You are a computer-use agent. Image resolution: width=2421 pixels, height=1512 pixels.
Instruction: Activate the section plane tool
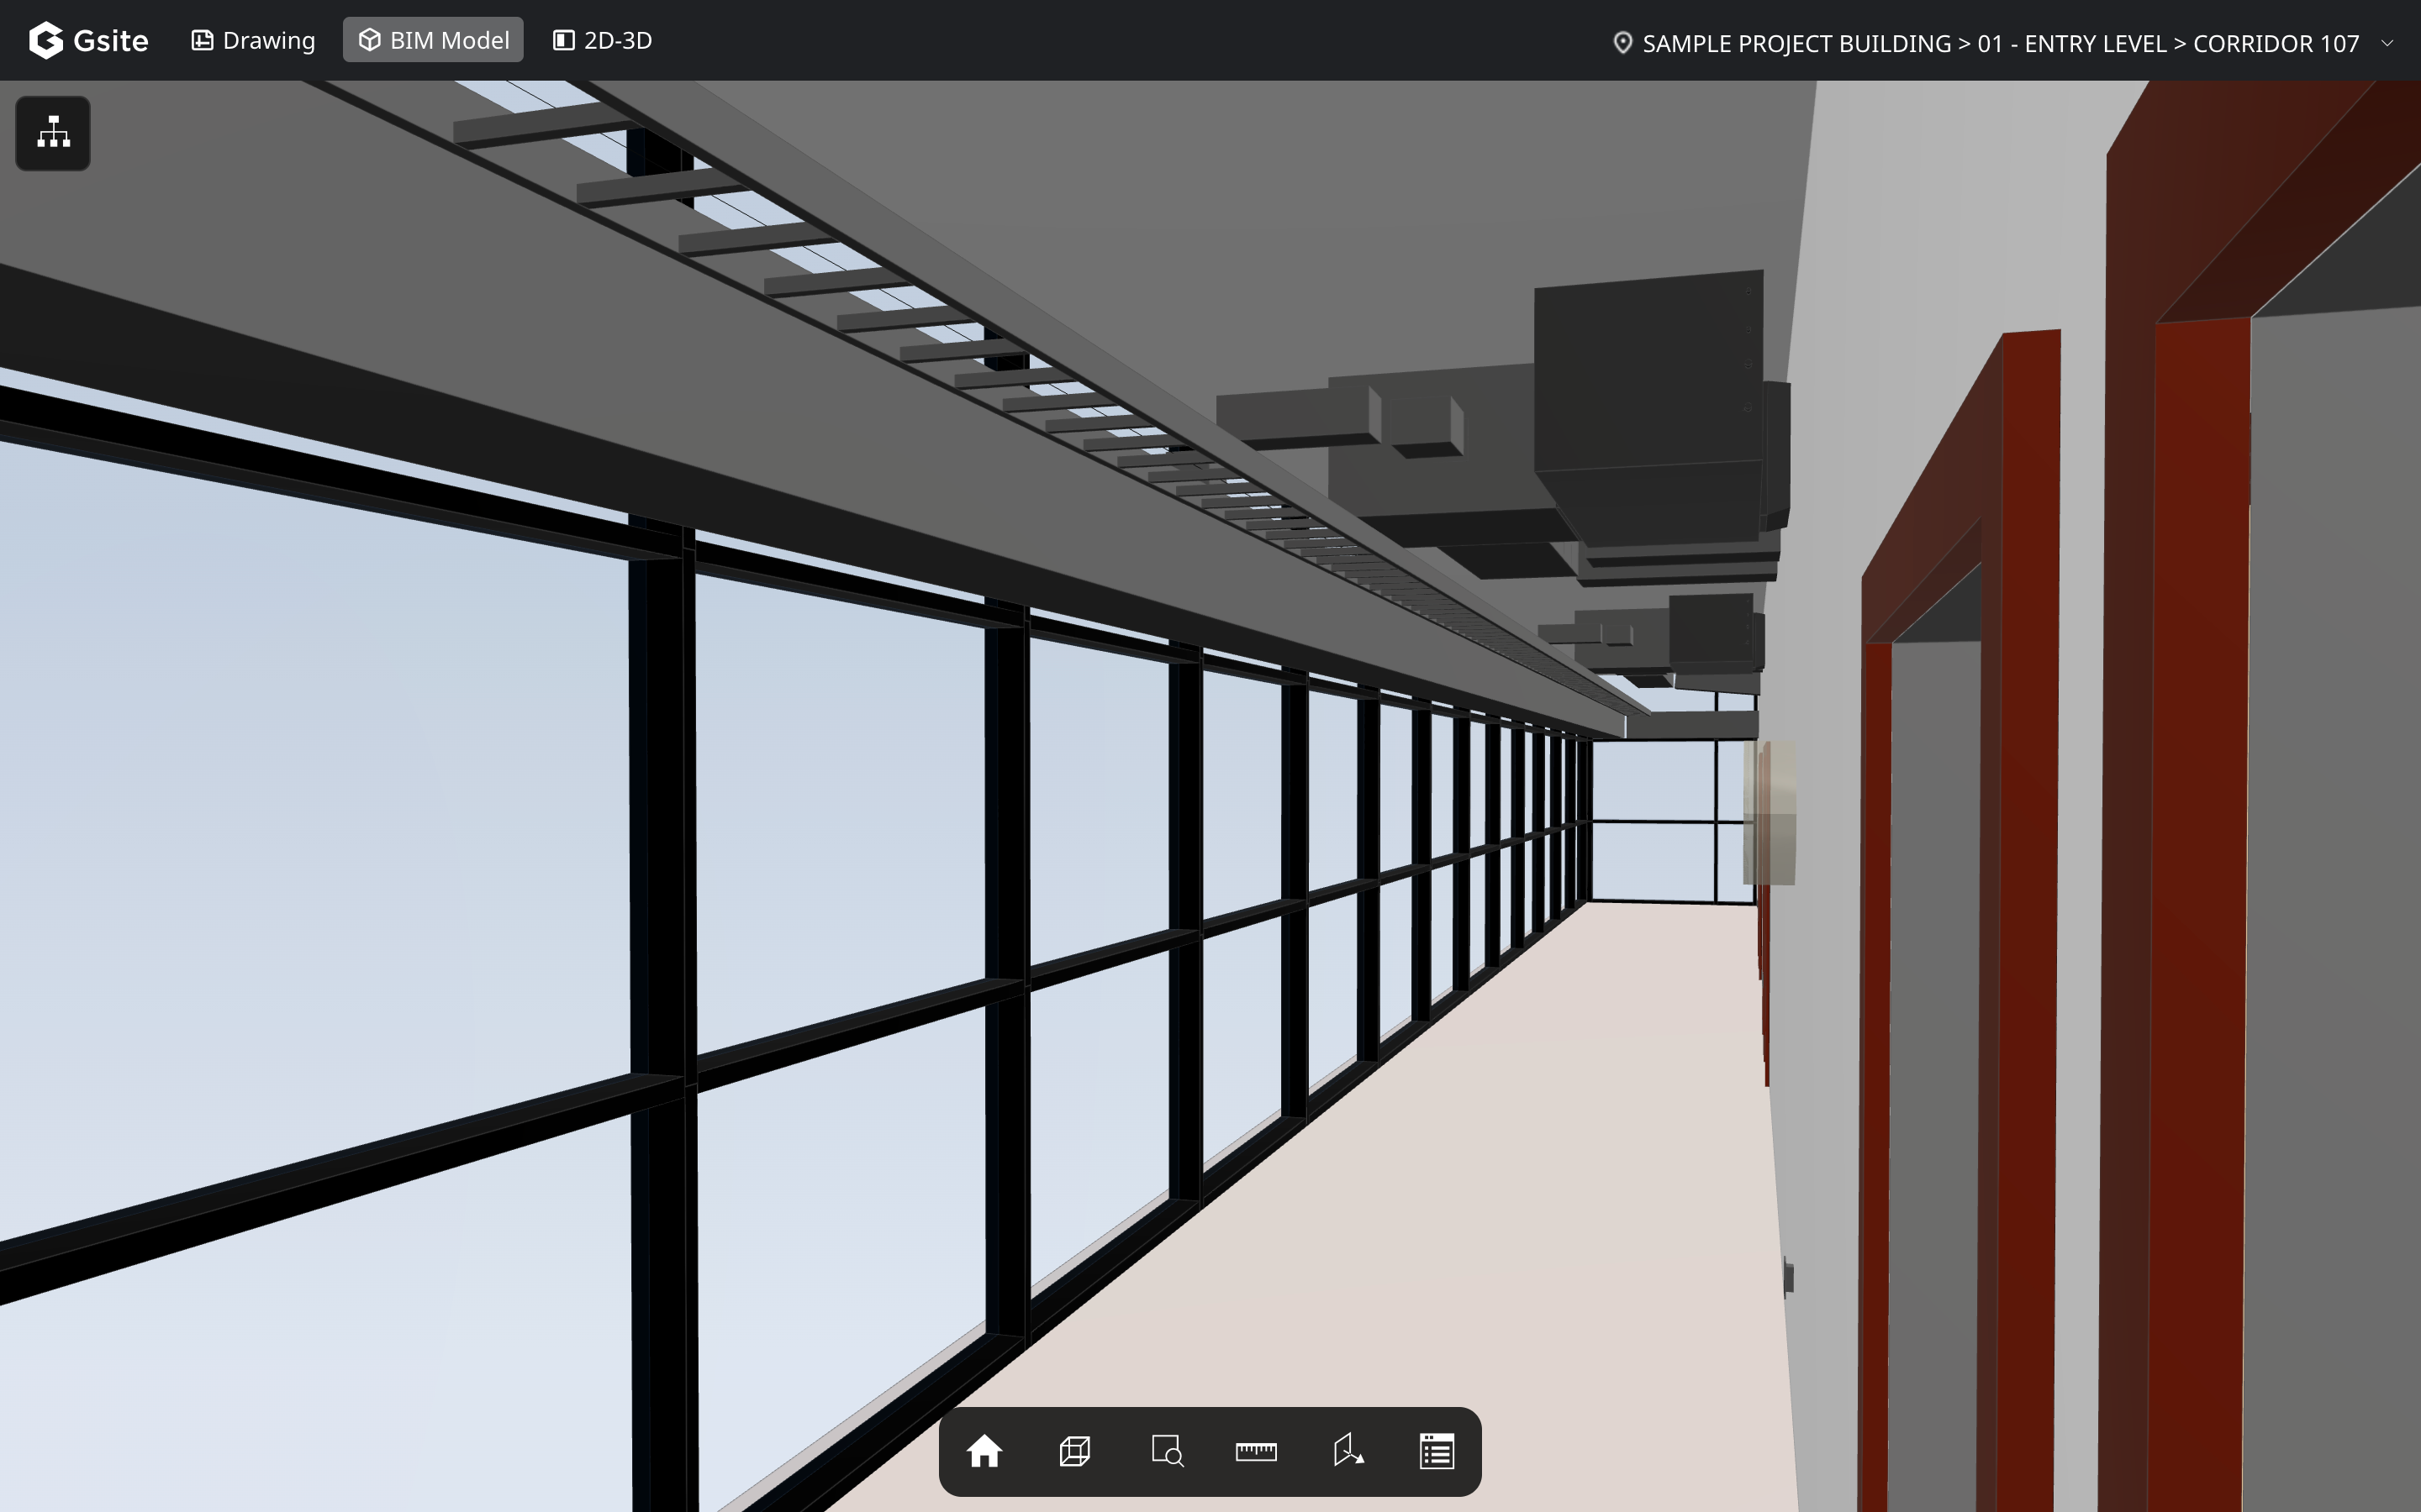coord(1348,1450)
